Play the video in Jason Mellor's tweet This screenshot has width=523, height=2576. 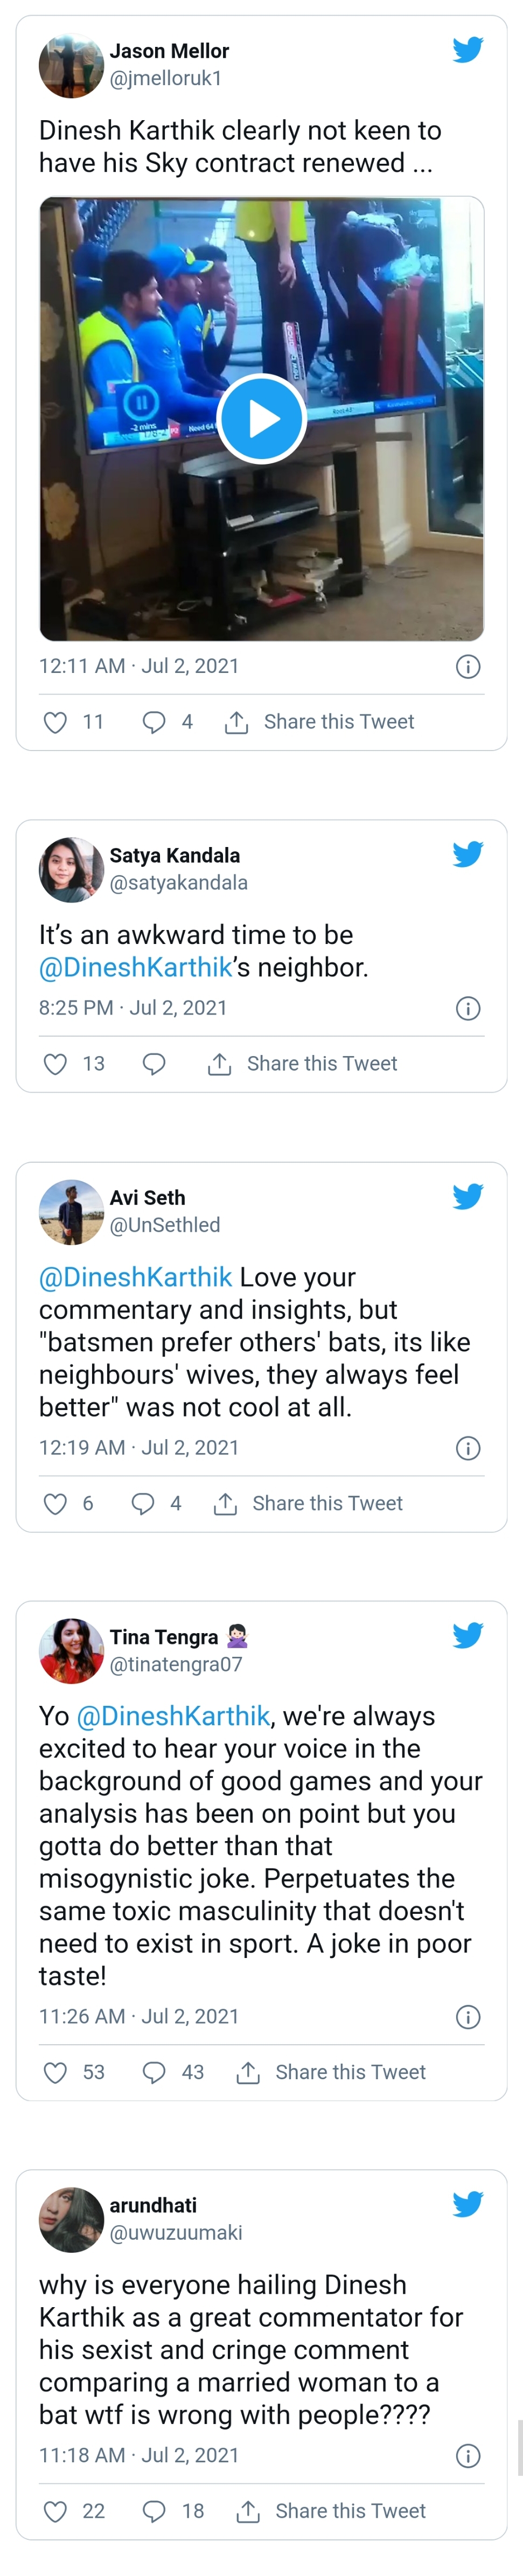click(262, 418)
